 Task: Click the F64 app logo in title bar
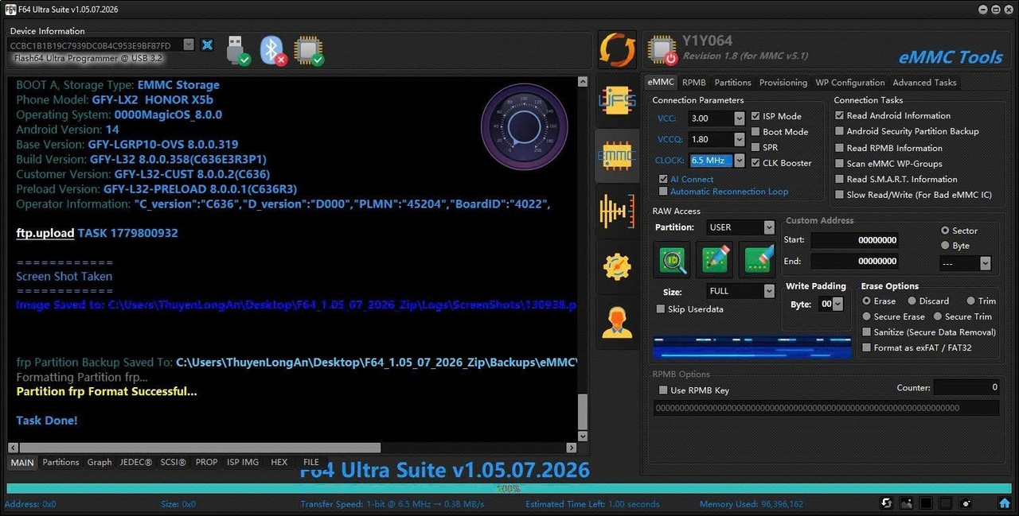tap(10, 9)
